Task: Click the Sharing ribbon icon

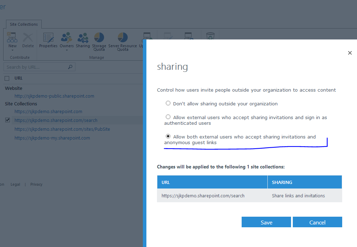Action: click(83, 38)
